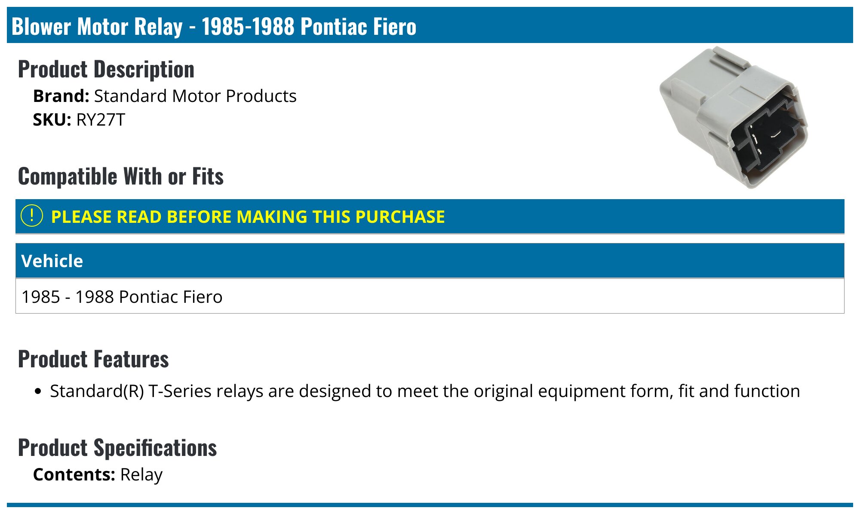Click the bold Brand: label
This screenshot has height=514, width=860.
point(61,96)
